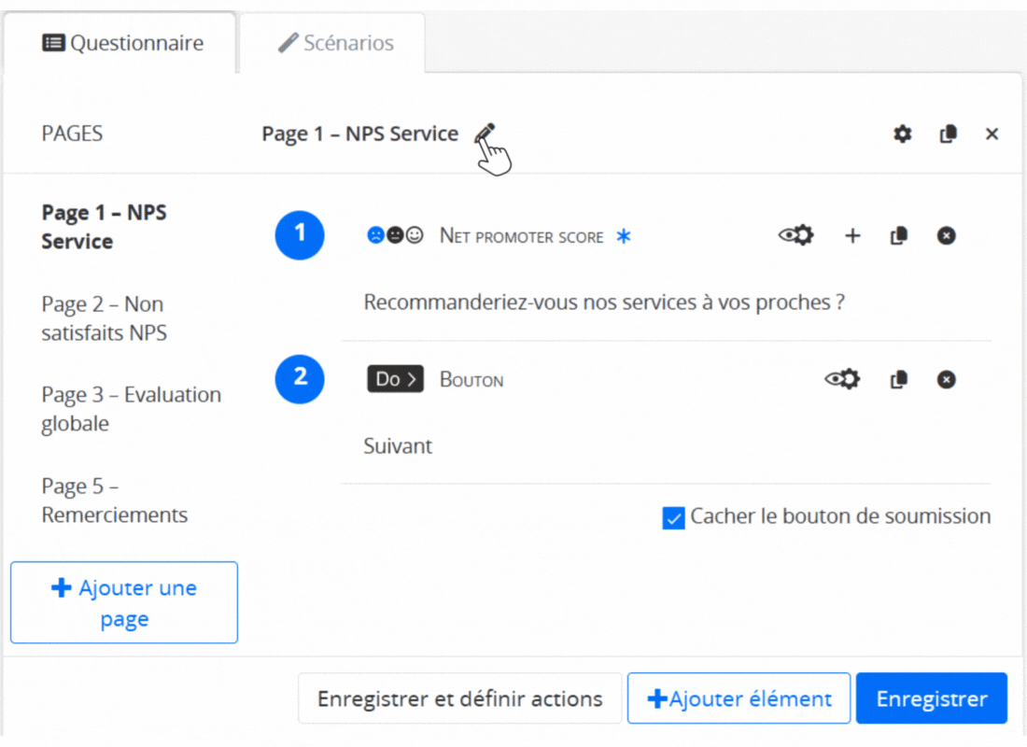
Task: Go to Page 3 – Evaluation globale
Action: click(x=131, y=409)
